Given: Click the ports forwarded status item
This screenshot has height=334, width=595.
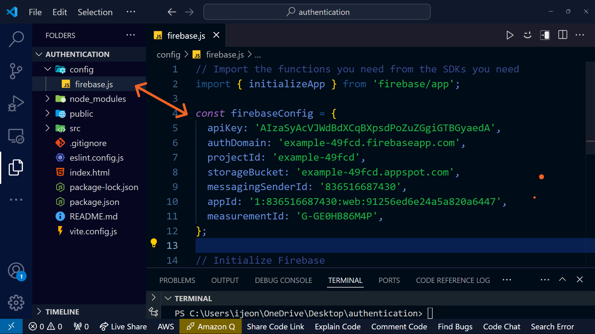Looking at the screenshot, I should click(81, 327).
